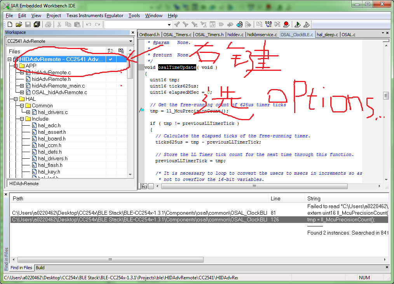Close the Workspace panel

tap(133, 32)
